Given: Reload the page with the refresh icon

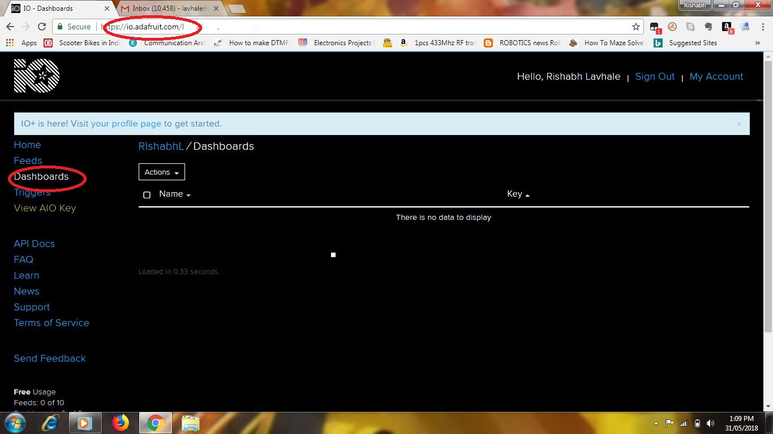Looking at the screenshot, I should click(41, 27).
